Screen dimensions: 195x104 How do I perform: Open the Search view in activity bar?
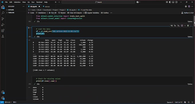[x=3, y=13]
